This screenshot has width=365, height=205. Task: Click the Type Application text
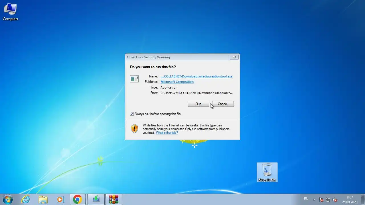[169, 87]
